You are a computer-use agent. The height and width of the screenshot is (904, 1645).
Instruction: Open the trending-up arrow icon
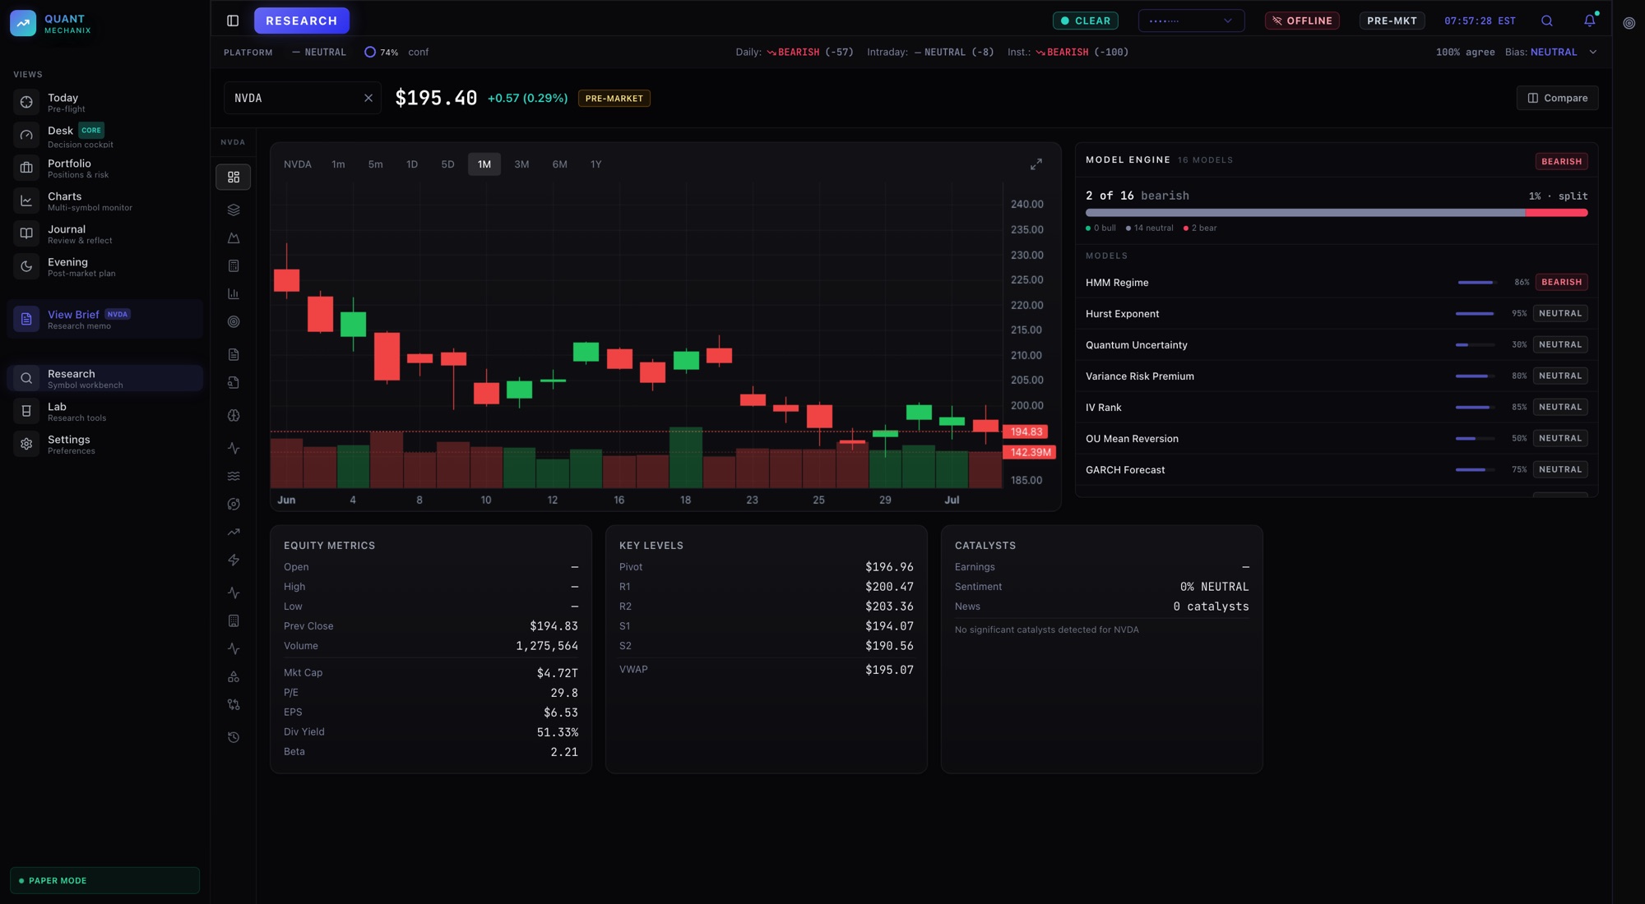234,532
